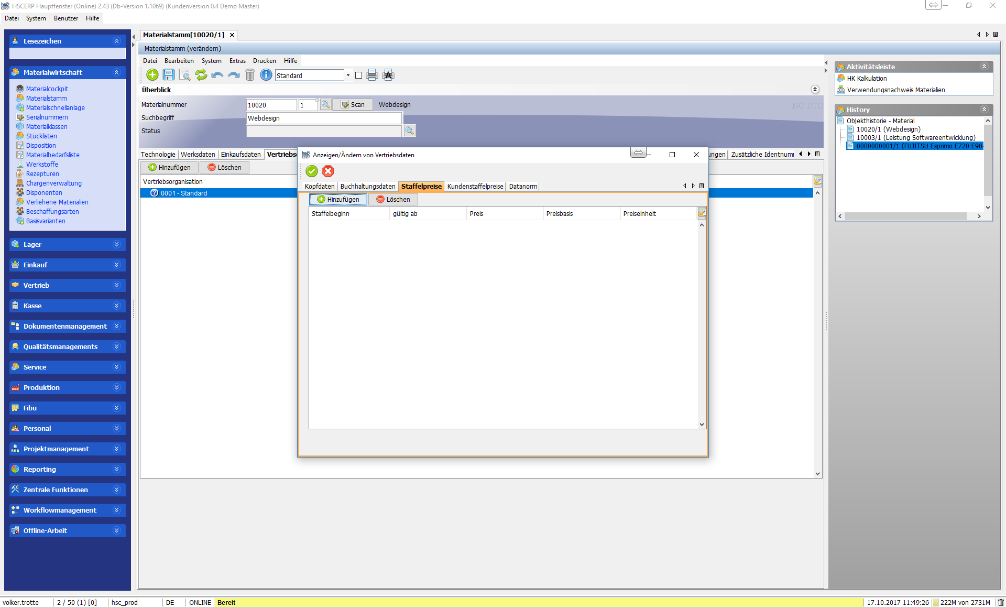
Task: Click the red X cancel icon in dialog
Action: 328,171
